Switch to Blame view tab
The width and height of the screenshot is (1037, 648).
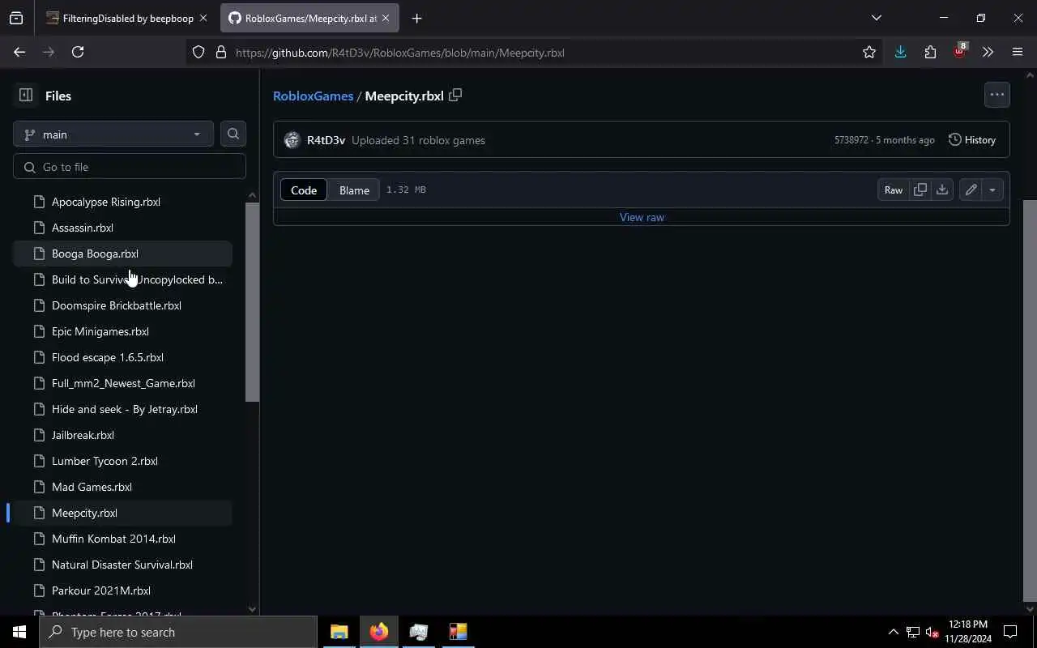(x=354, y=190)
